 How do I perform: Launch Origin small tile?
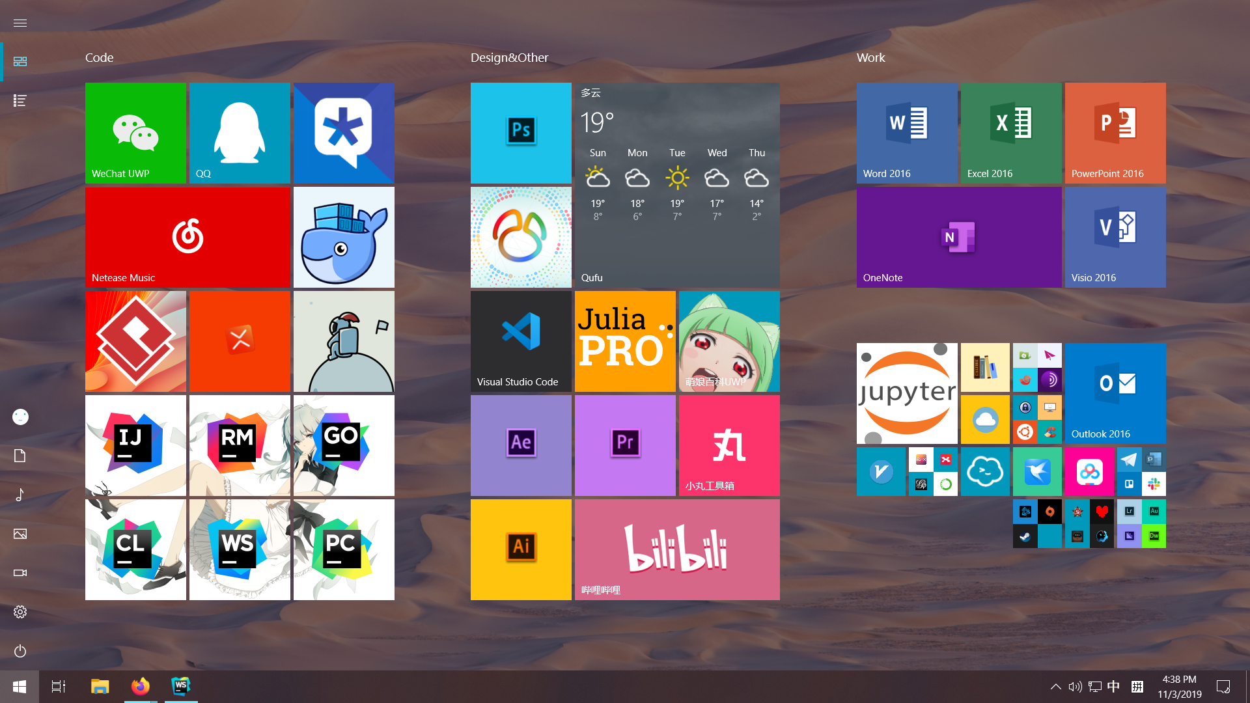pyautogui.click(x=1050, y=512)
